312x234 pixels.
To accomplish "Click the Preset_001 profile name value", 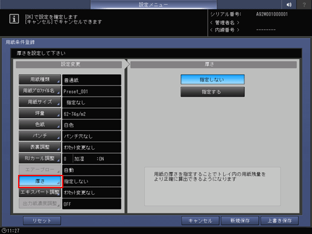I will (92, 91).
